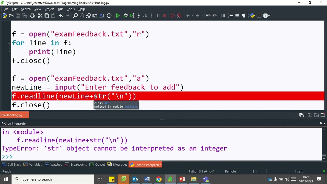The width and height of the screenshot is (327, 184).
Task: Open the View menu
Action: click(38, 9)
